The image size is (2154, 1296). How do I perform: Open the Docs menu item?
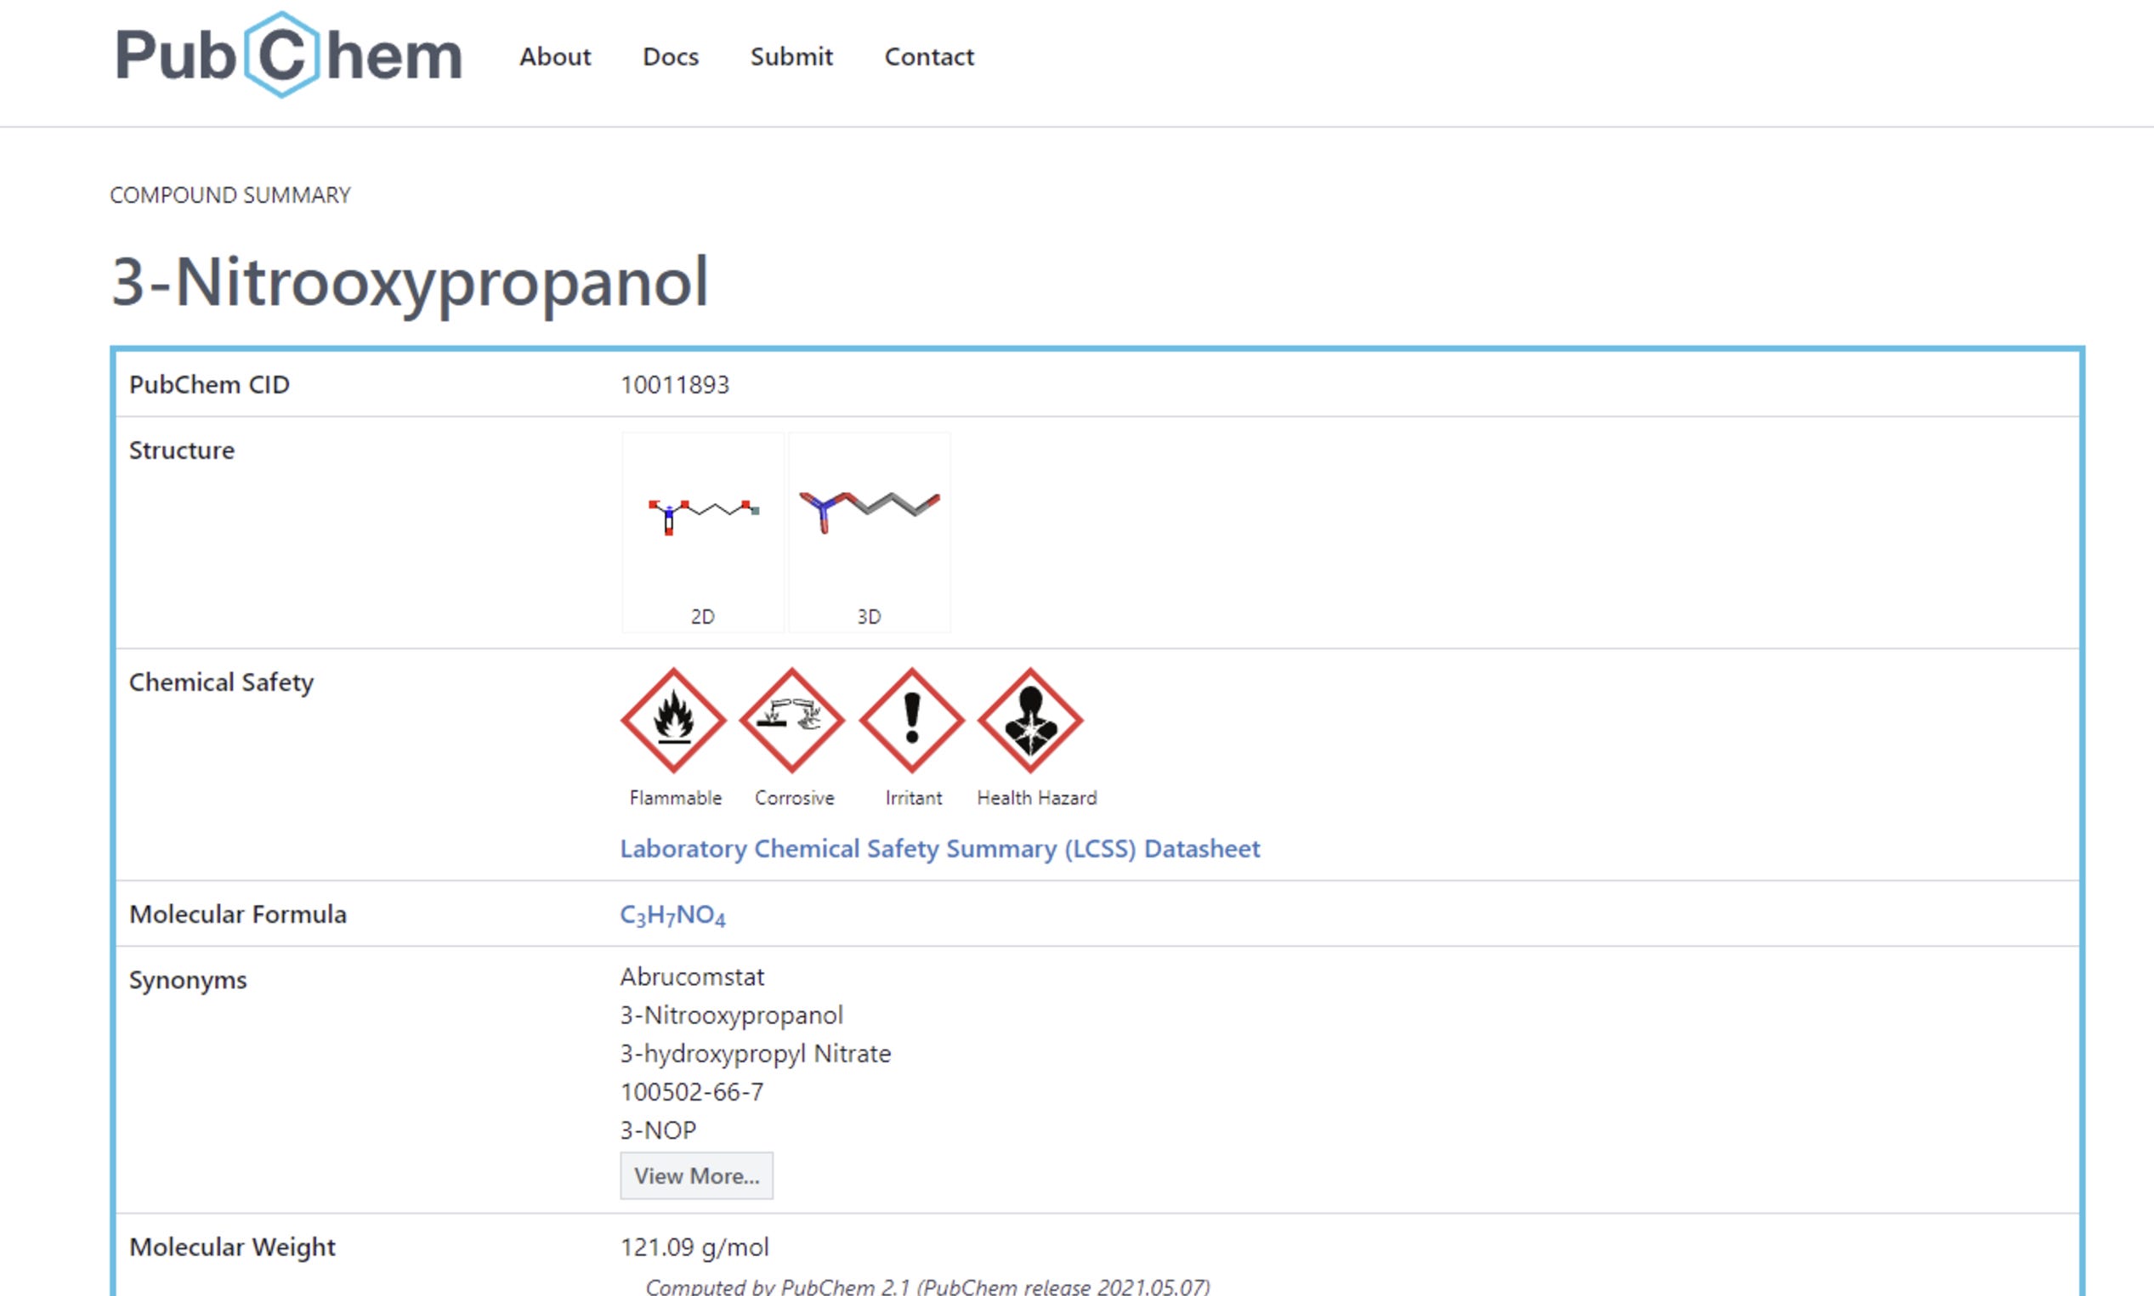click(x=671, y=57)
